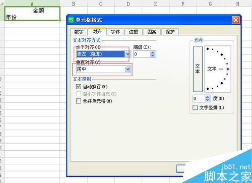Open the 字体 tab

pyautogui.click(x=115, y=32)
